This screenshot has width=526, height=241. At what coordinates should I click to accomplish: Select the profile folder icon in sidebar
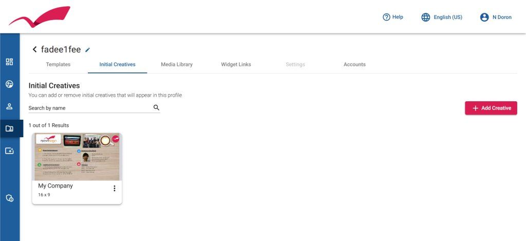(x=9, y=128)
